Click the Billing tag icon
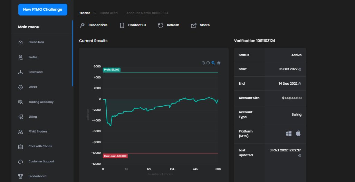The width and height of the screenshot is (355, 182). [21, 117]
